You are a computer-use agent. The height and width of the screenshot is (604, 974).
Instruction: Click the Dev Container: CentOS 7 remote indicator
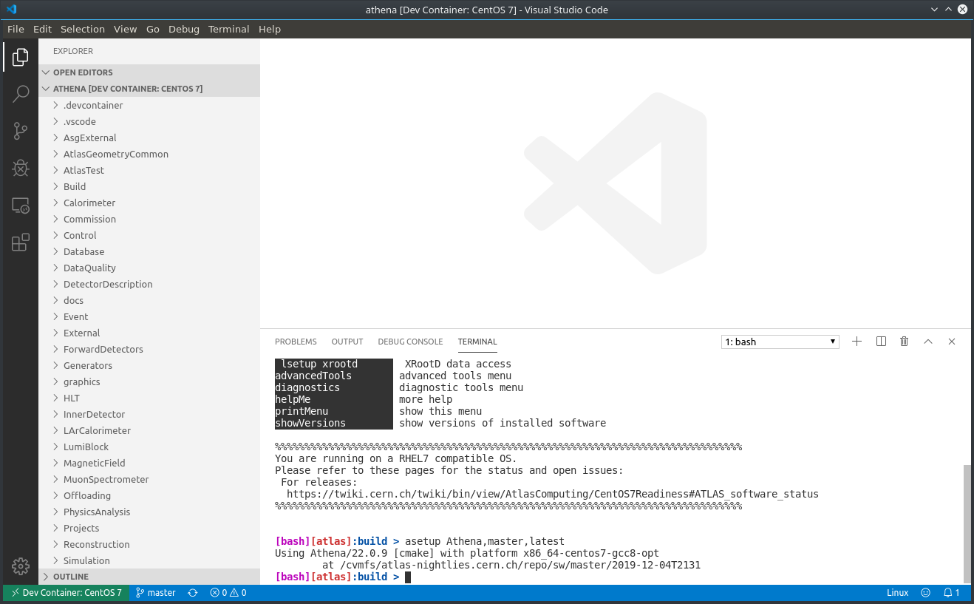click(x=65, y=593)
